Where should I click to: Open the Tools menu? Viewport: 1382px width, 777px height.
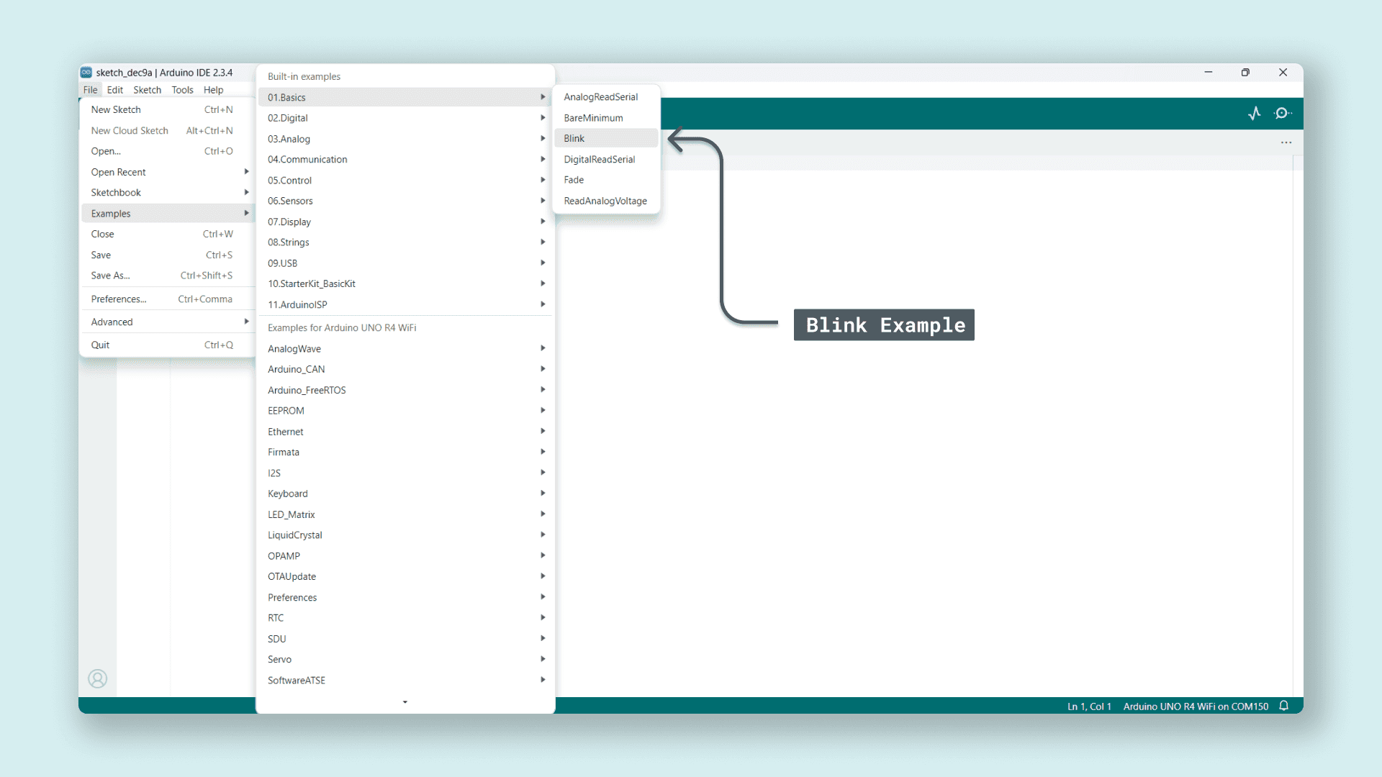(x=182, y=90)
